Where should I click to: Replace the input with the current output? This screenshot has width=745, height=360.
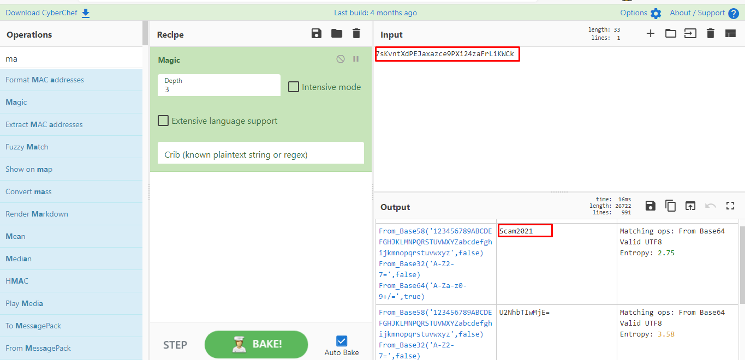click(x=690, y=206)
